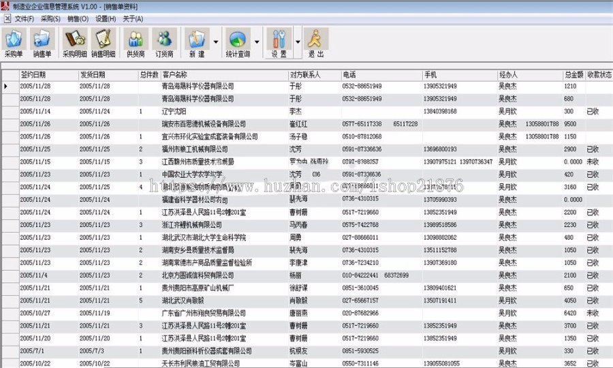The width and height of the screenshot is (613, 368).
Task: Open the 订货商 customer icon
Action: click(x=164, y=44)
